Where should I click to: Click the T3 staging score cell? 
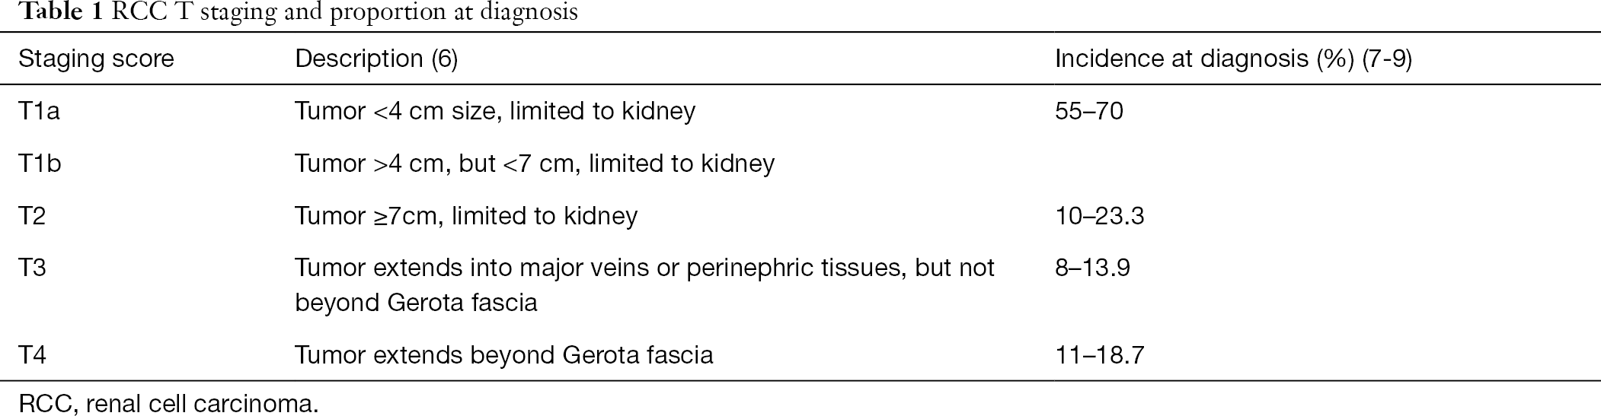[32, 268]
